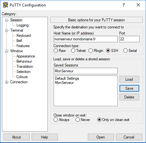146x143 pixels.
Task: Open the Terminal category
Action: pyautogui.click(x=17, y=30)
